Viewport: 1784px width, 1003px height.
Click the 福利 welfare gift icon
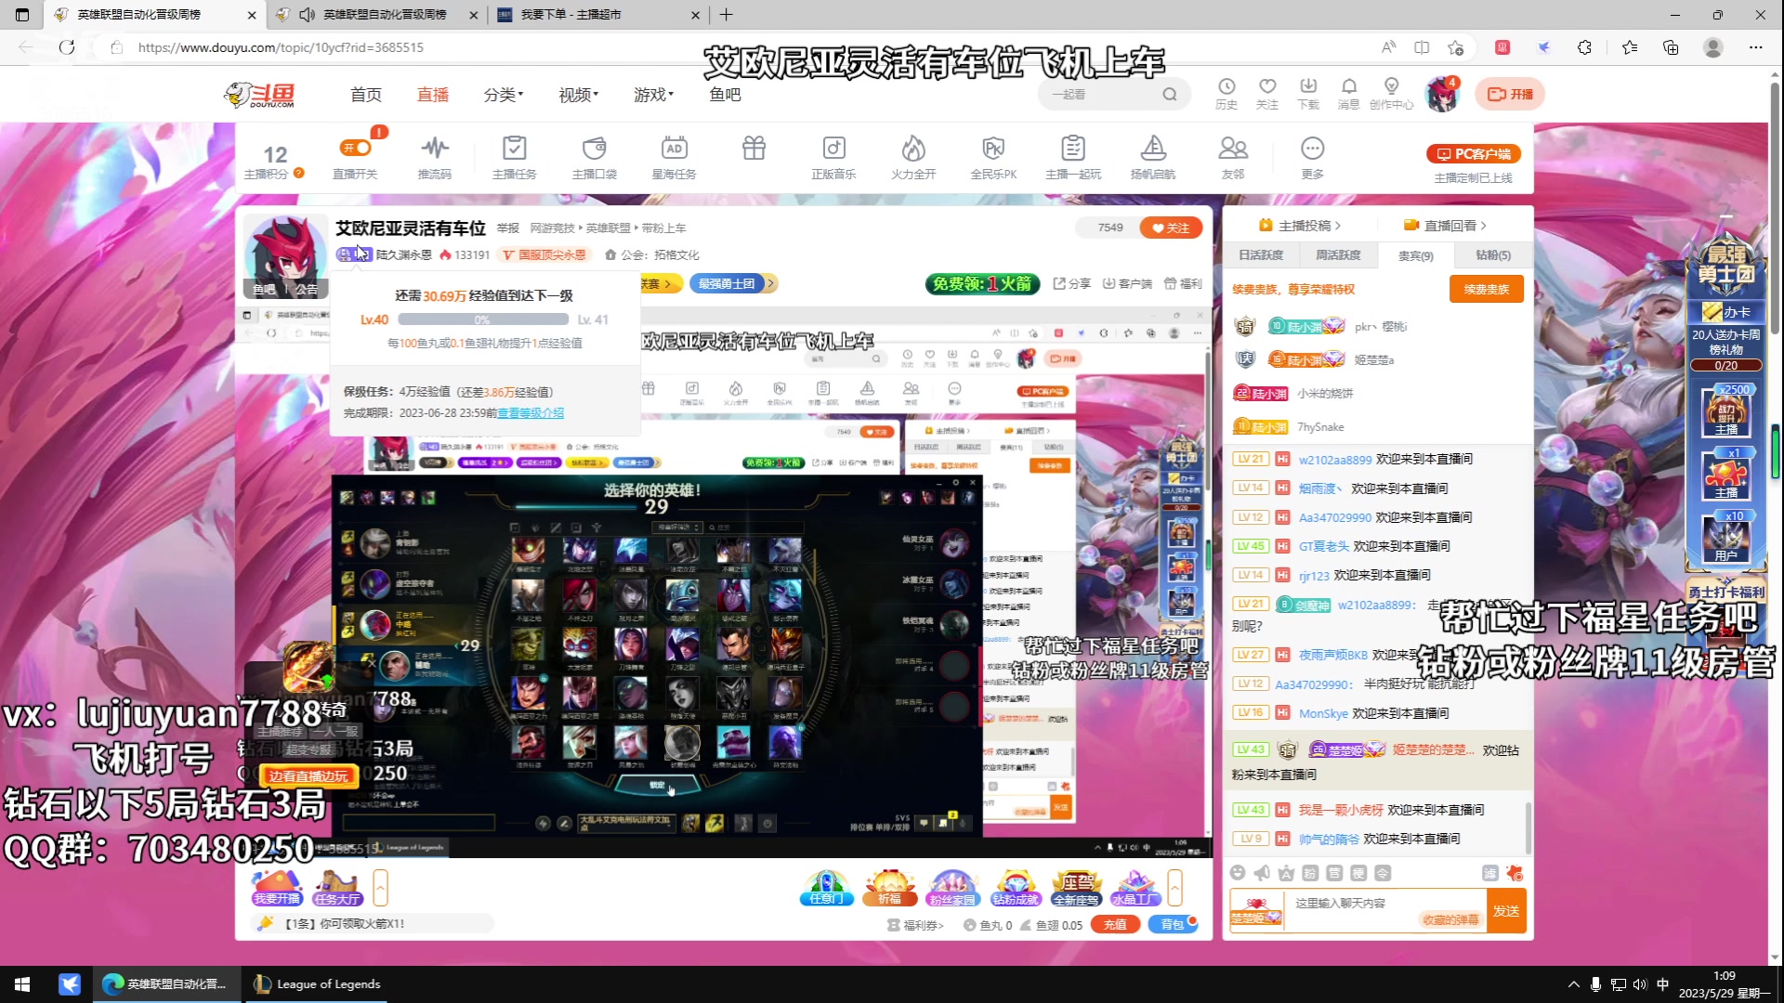(1183, 283)
